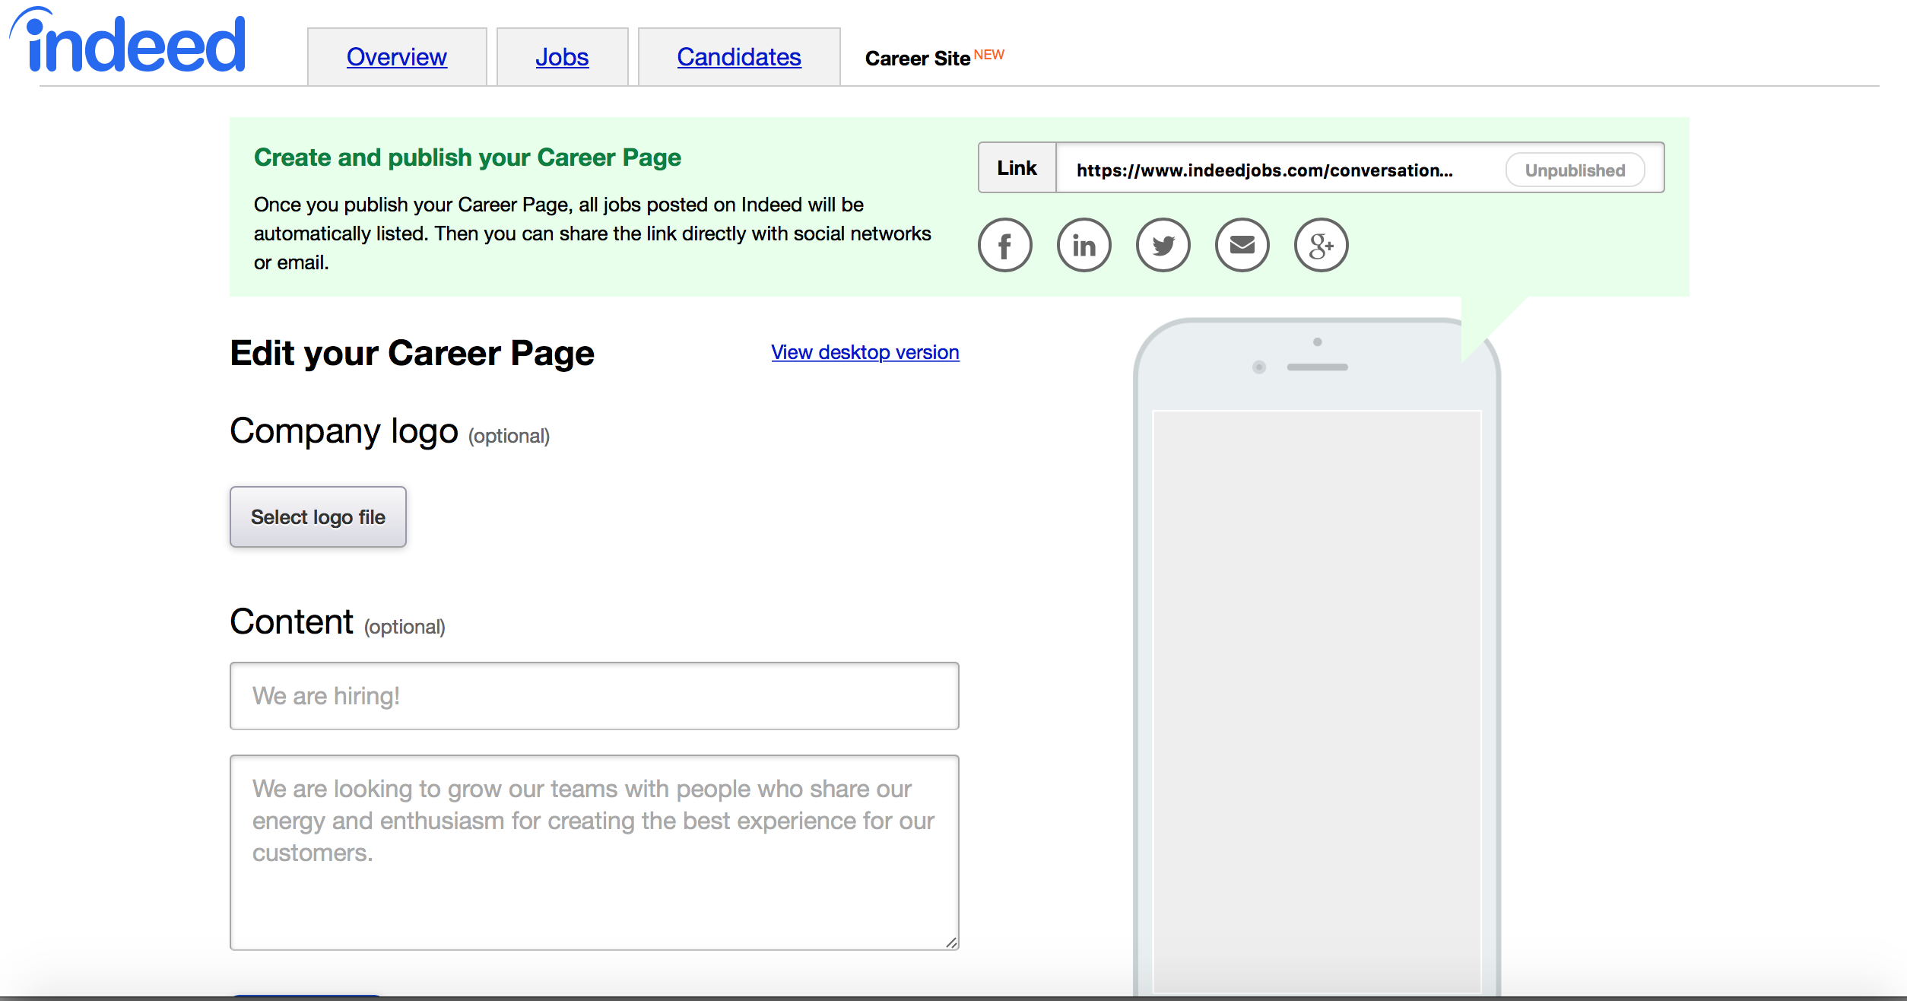The width and height of the screenshot is (1907, 1001).
Task: Click the career page URL field
Action: [x=1264, y=170]
